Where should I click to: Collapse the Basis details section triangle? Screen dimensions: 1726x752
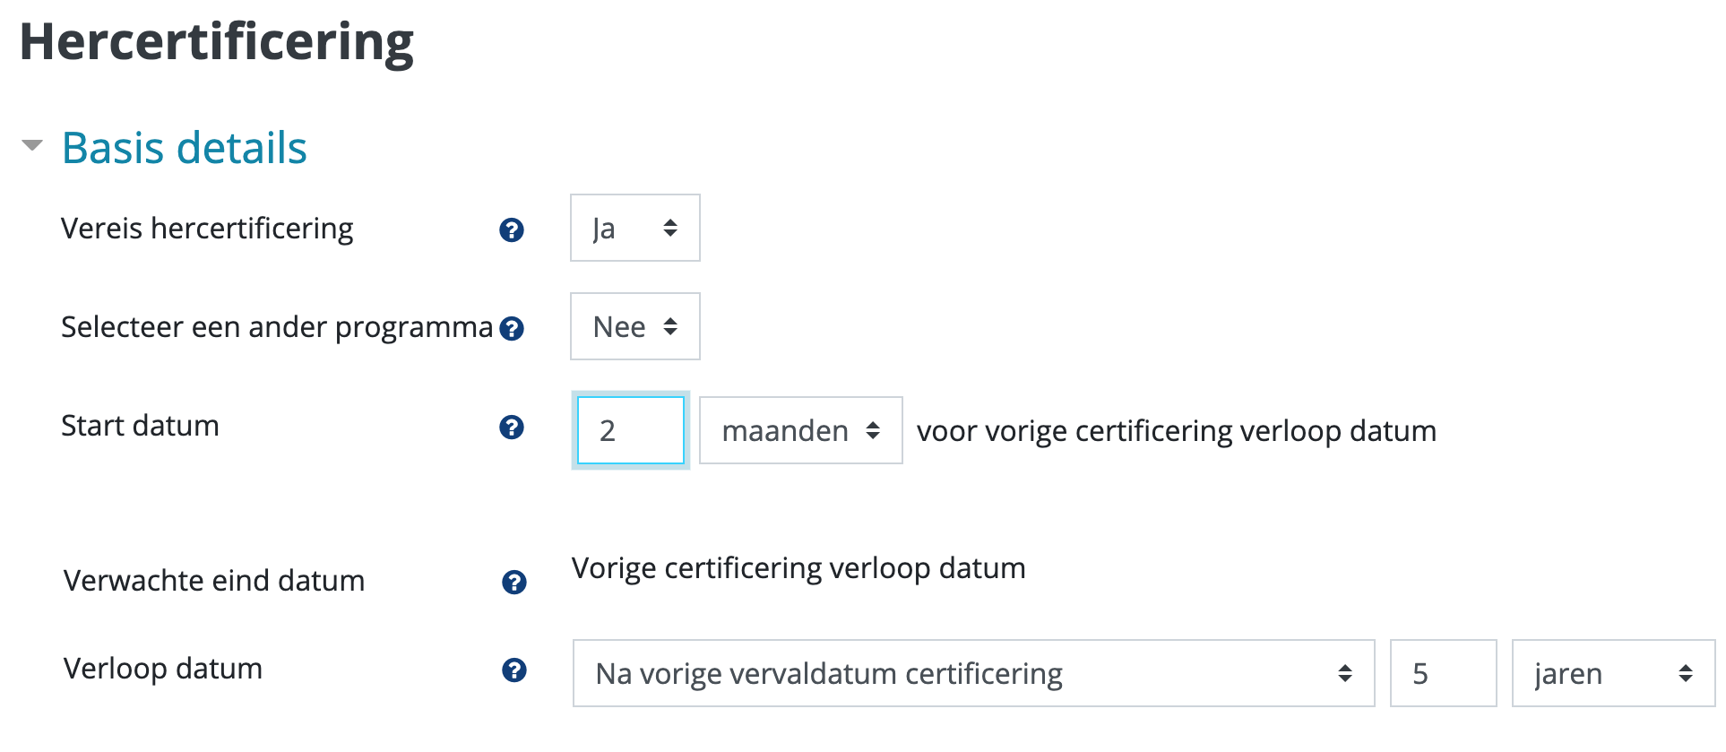32,145
